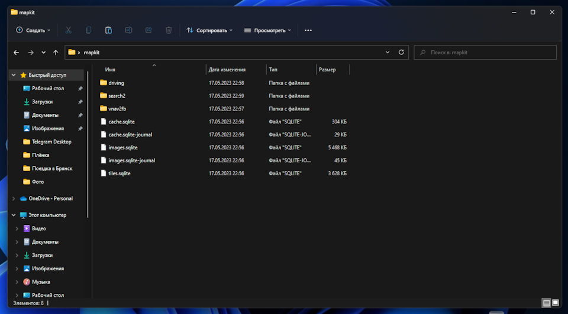Refresh the mapkit folder view

point(401,53)
